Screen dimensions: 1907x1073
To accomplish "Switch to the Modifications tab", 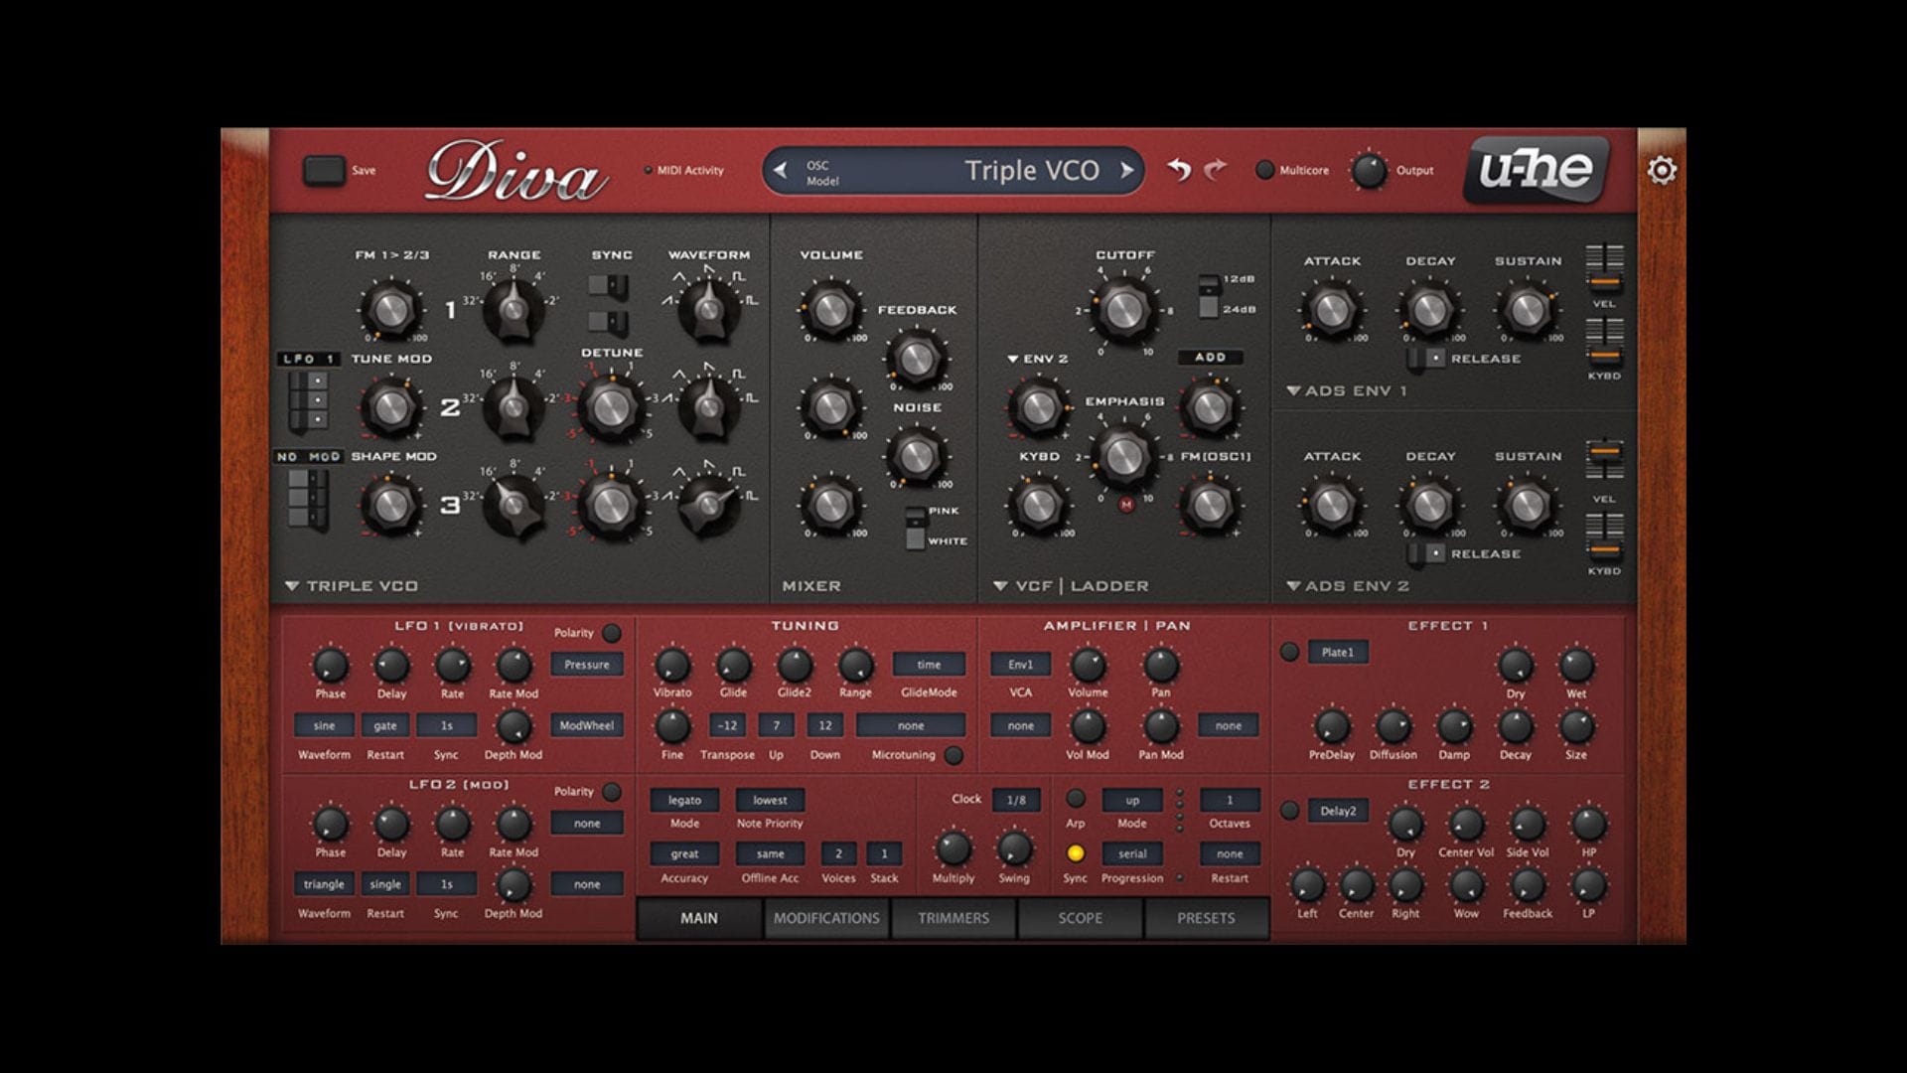I will [826, 918].
